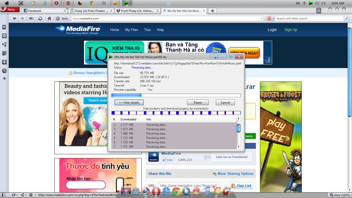The image size is (352, 198).
Task: Select the Mu Ha Noi SS6 tab
Action: click(x=184, y=11)
